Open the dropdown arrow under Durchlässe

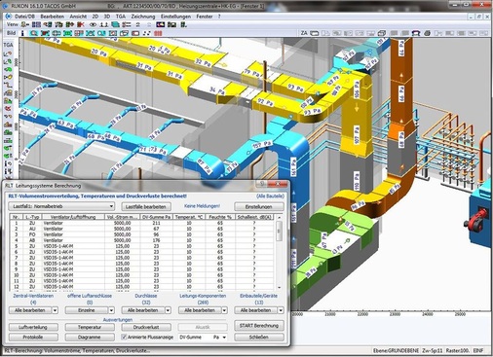click(x=168, y=310)
